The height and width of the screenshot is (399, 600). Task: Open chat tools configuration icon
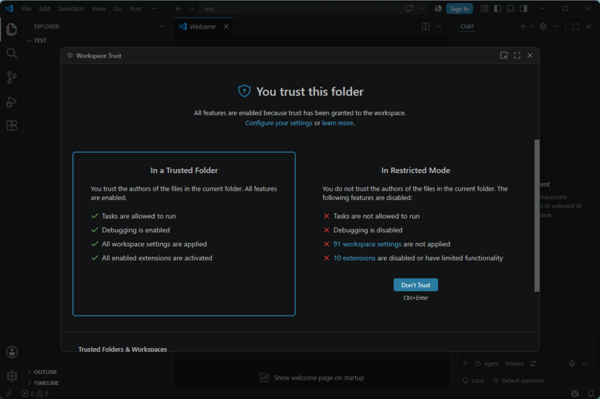(533, 363)
